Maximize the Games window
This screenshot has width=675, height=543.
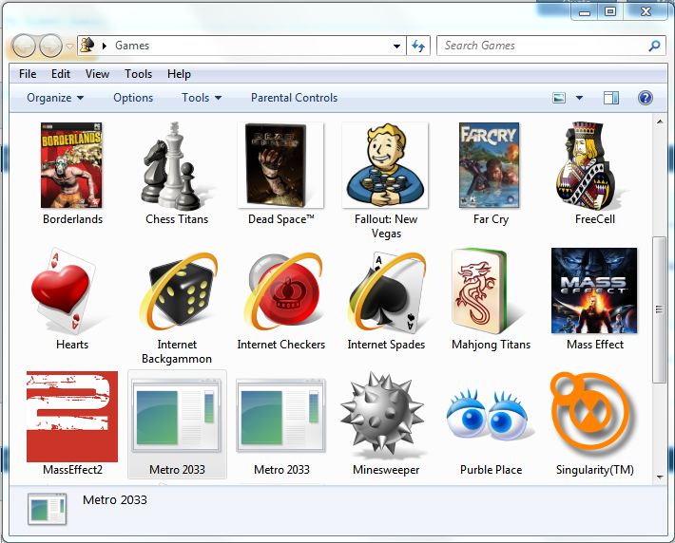[610, 11]
